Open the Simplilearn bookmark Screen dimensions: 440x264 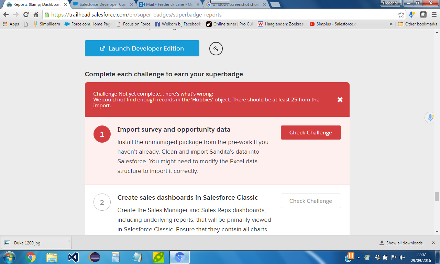tap(47, 24)
